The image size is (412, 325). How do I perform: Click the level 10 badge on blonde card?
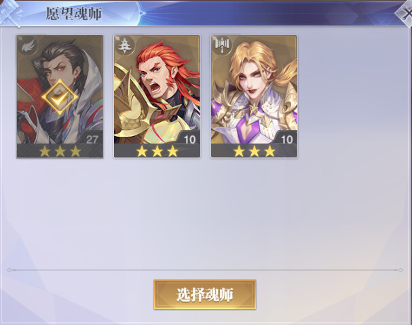286,139
